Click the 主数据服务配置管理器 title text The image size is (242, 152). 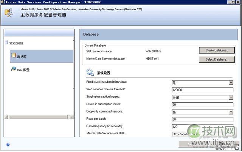43,15
